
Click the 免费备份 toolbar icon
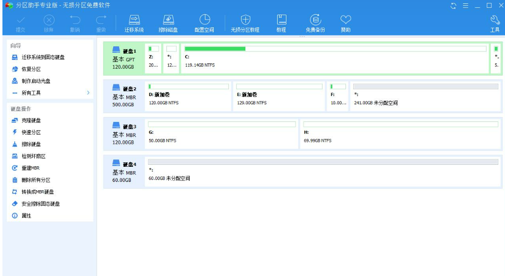tap(315, 20)
